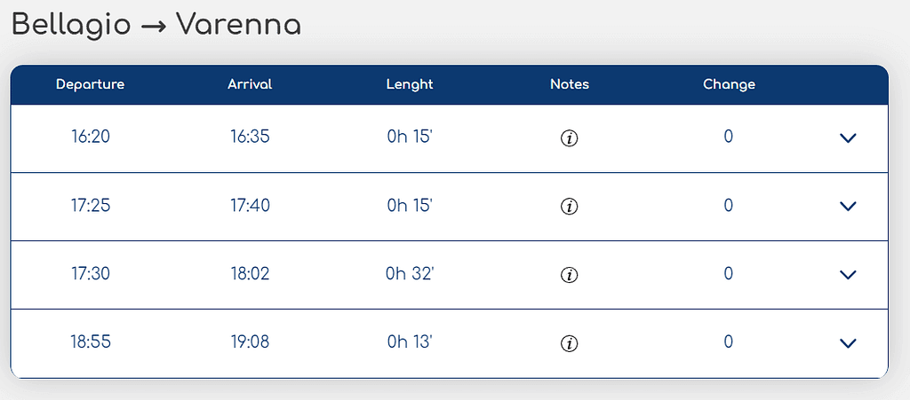Select the 16:20 departure time

point(90,137)
